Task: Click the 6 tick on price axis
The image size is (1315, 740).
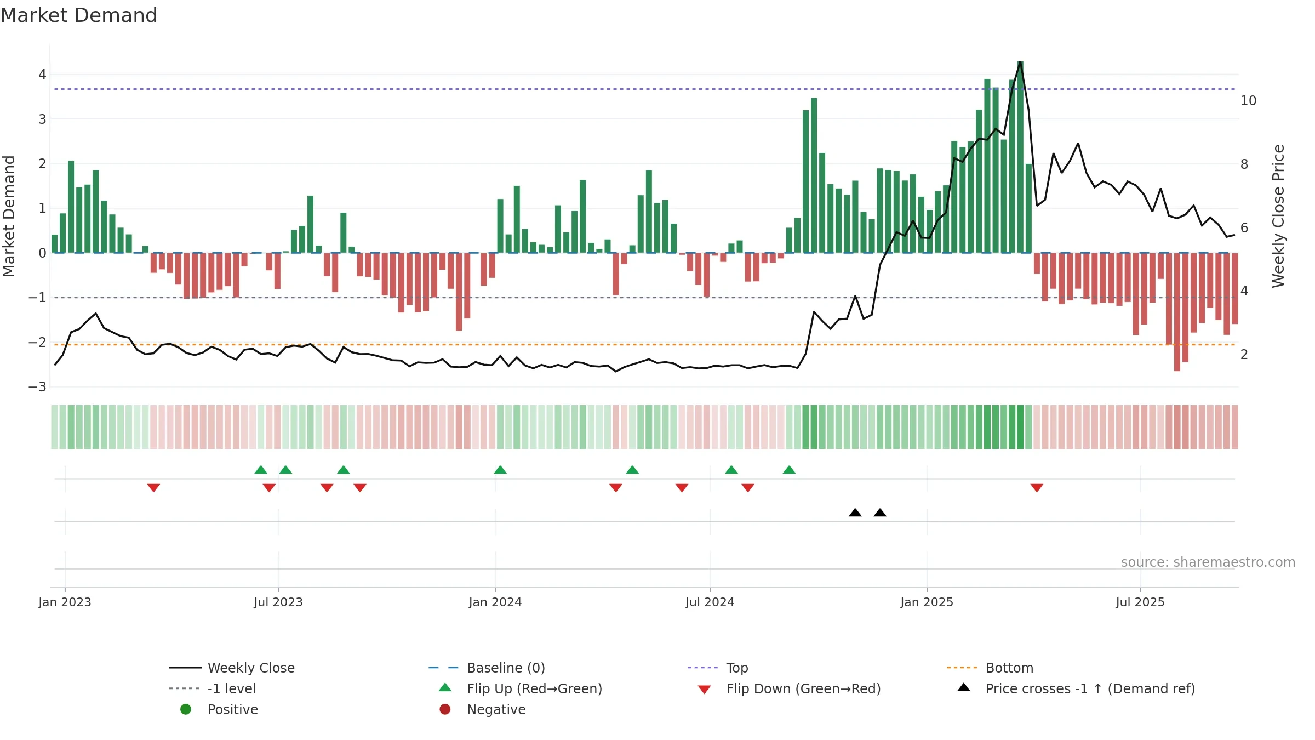Action: (1245, 227)
